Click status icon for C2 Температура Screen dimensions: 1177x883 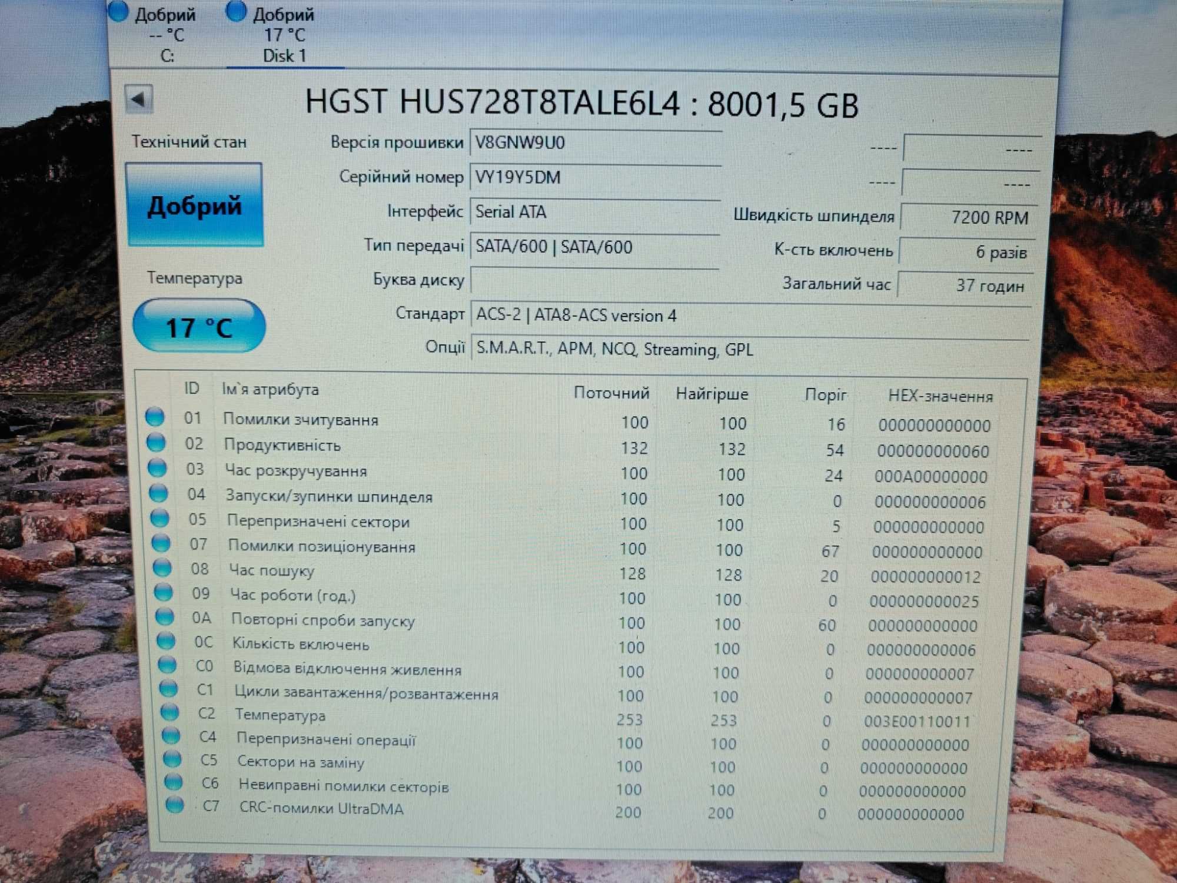[169, 712]
